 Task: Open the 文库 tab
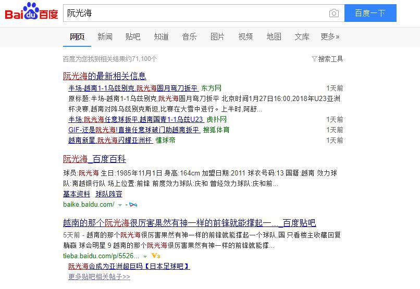(x=302, y=36)
